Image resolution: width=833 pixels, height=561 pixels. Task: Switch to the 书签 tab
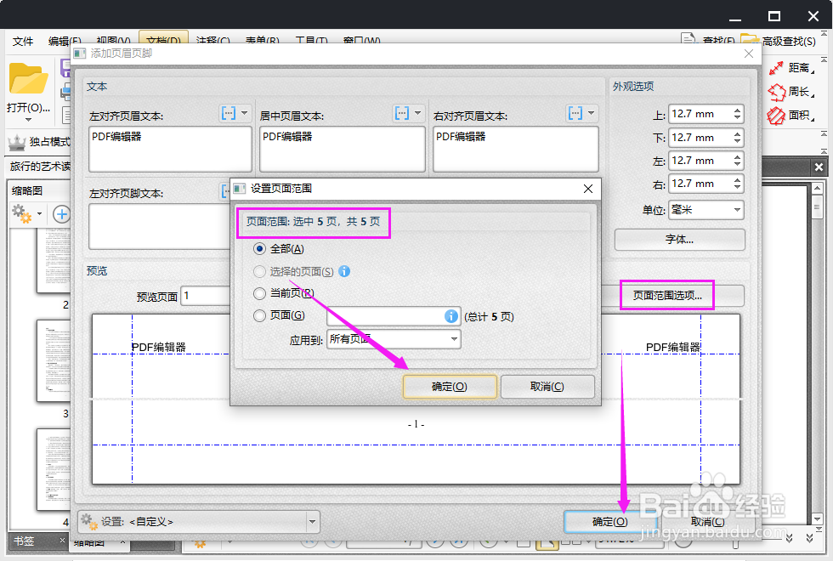(x=25, y=541)
